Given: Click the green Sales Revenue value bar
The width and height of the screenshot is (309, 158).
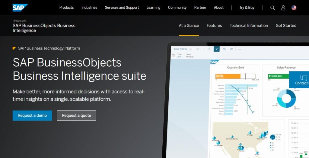Looking at the screenshot, I should (x=279, y=76).
